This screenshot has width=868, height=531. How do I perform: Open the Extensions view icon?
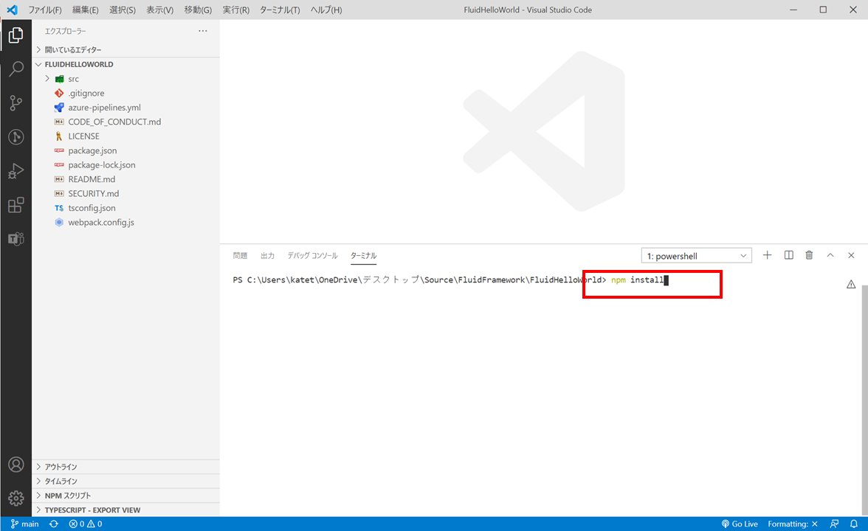pos(16,205)
